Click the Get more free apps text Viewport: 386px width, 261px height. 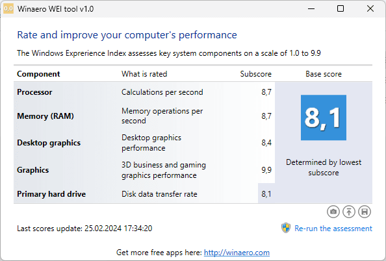tap(159, 253)
